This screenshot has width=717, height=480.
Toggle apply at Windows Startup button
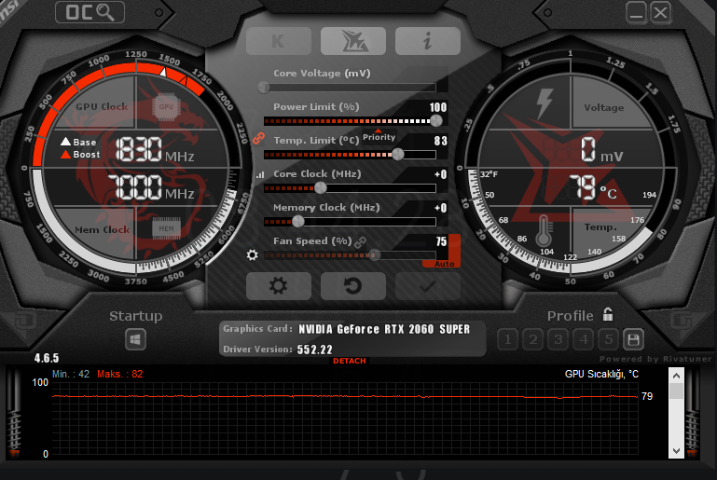[x=135, y=339]
